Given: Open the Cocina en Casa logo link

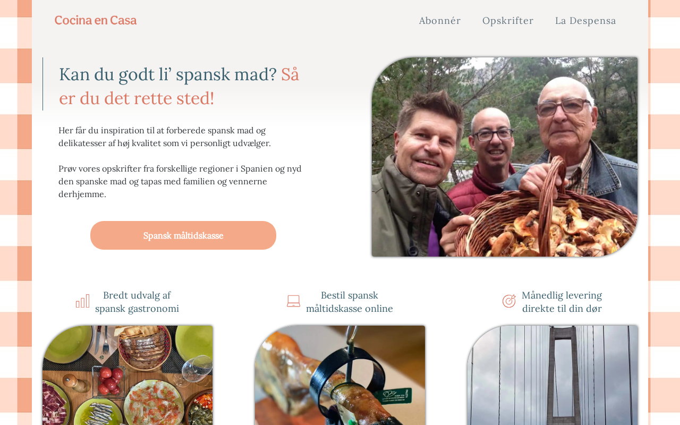Looking at the screenshot, I should pos(96,20).
